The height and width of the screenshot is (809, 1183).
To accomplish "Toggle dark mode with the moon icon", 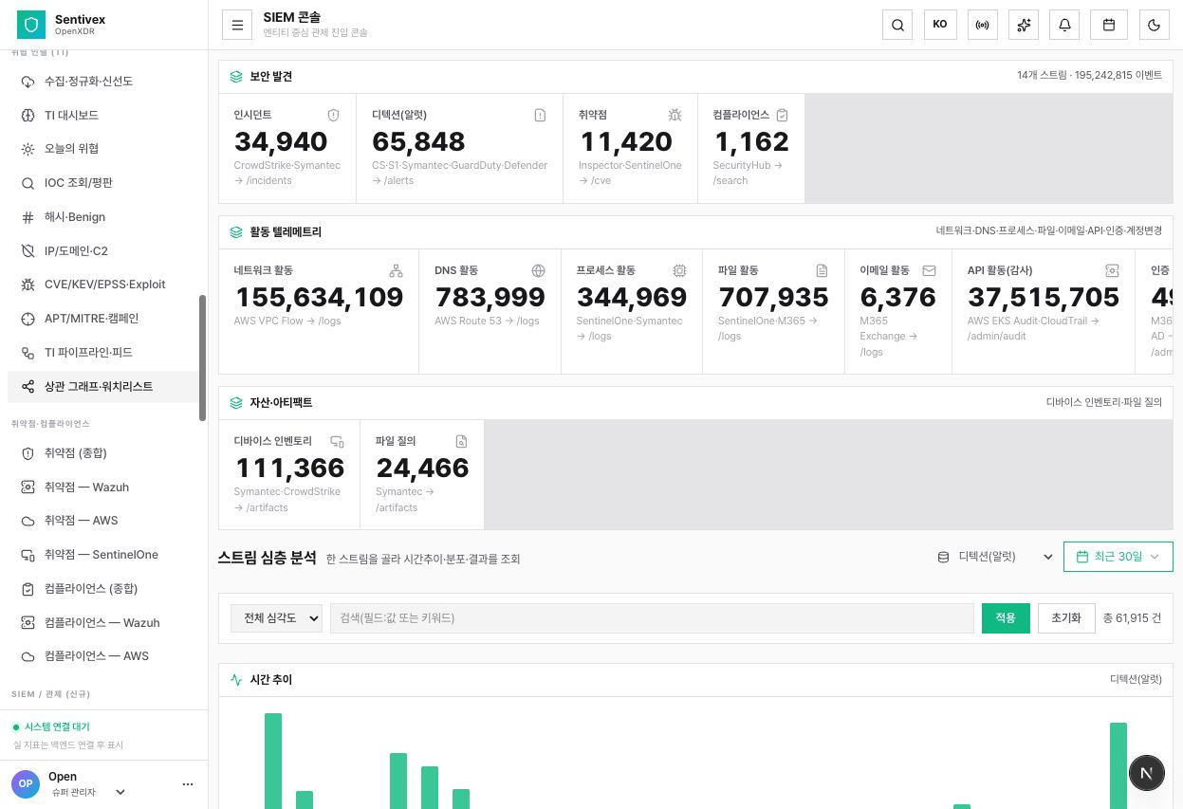I will pos(1155,25).
